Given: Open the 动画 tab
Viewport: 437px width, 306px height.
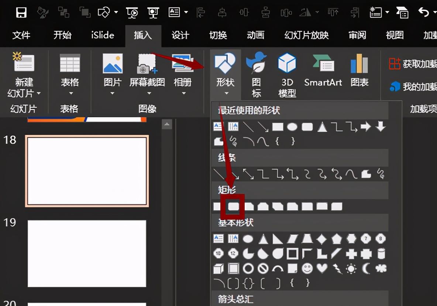Looking at the screenshot, I should click(255, 35).
